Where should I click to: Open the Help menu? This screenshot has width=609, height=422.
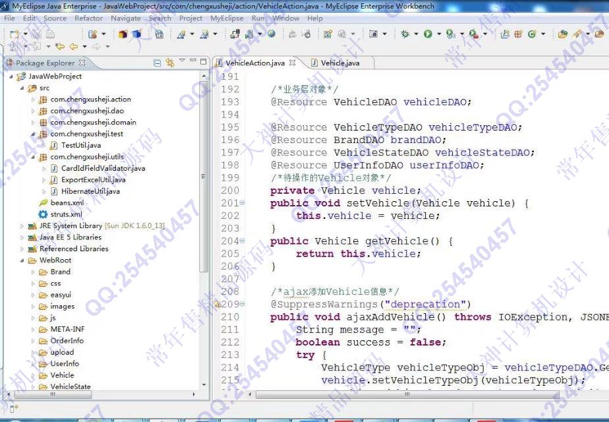pos(314,18)
